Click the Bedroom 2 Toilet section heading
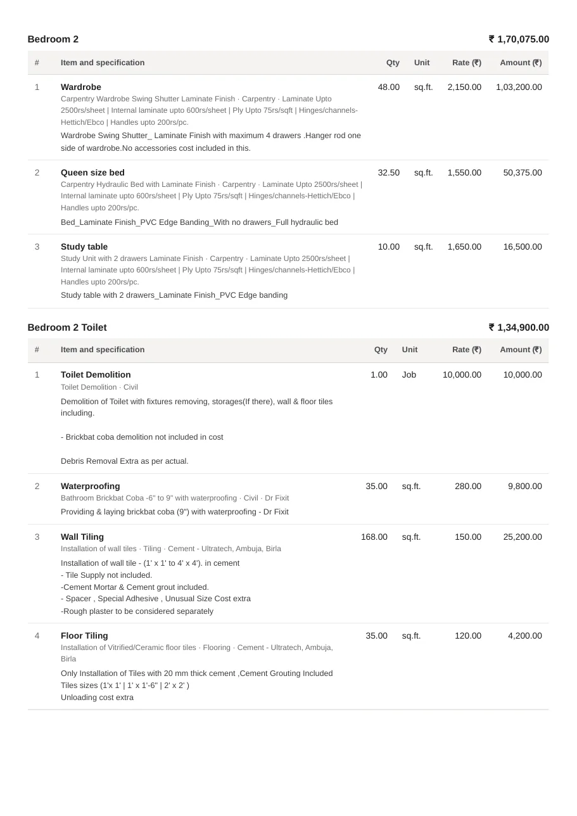Image resolution: width=577 pixels, height=816 pixels. tap(67, 328)
